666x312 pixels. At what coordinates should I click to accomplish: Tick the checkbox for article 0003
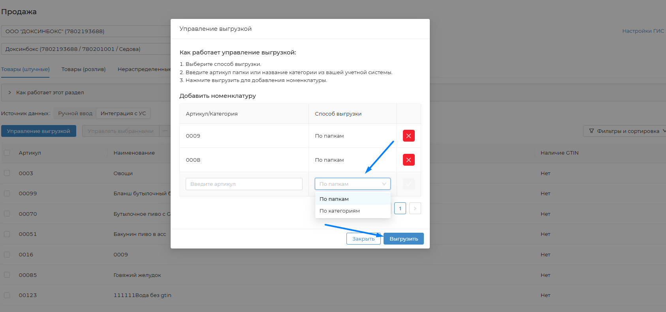(x=7, y=173)
